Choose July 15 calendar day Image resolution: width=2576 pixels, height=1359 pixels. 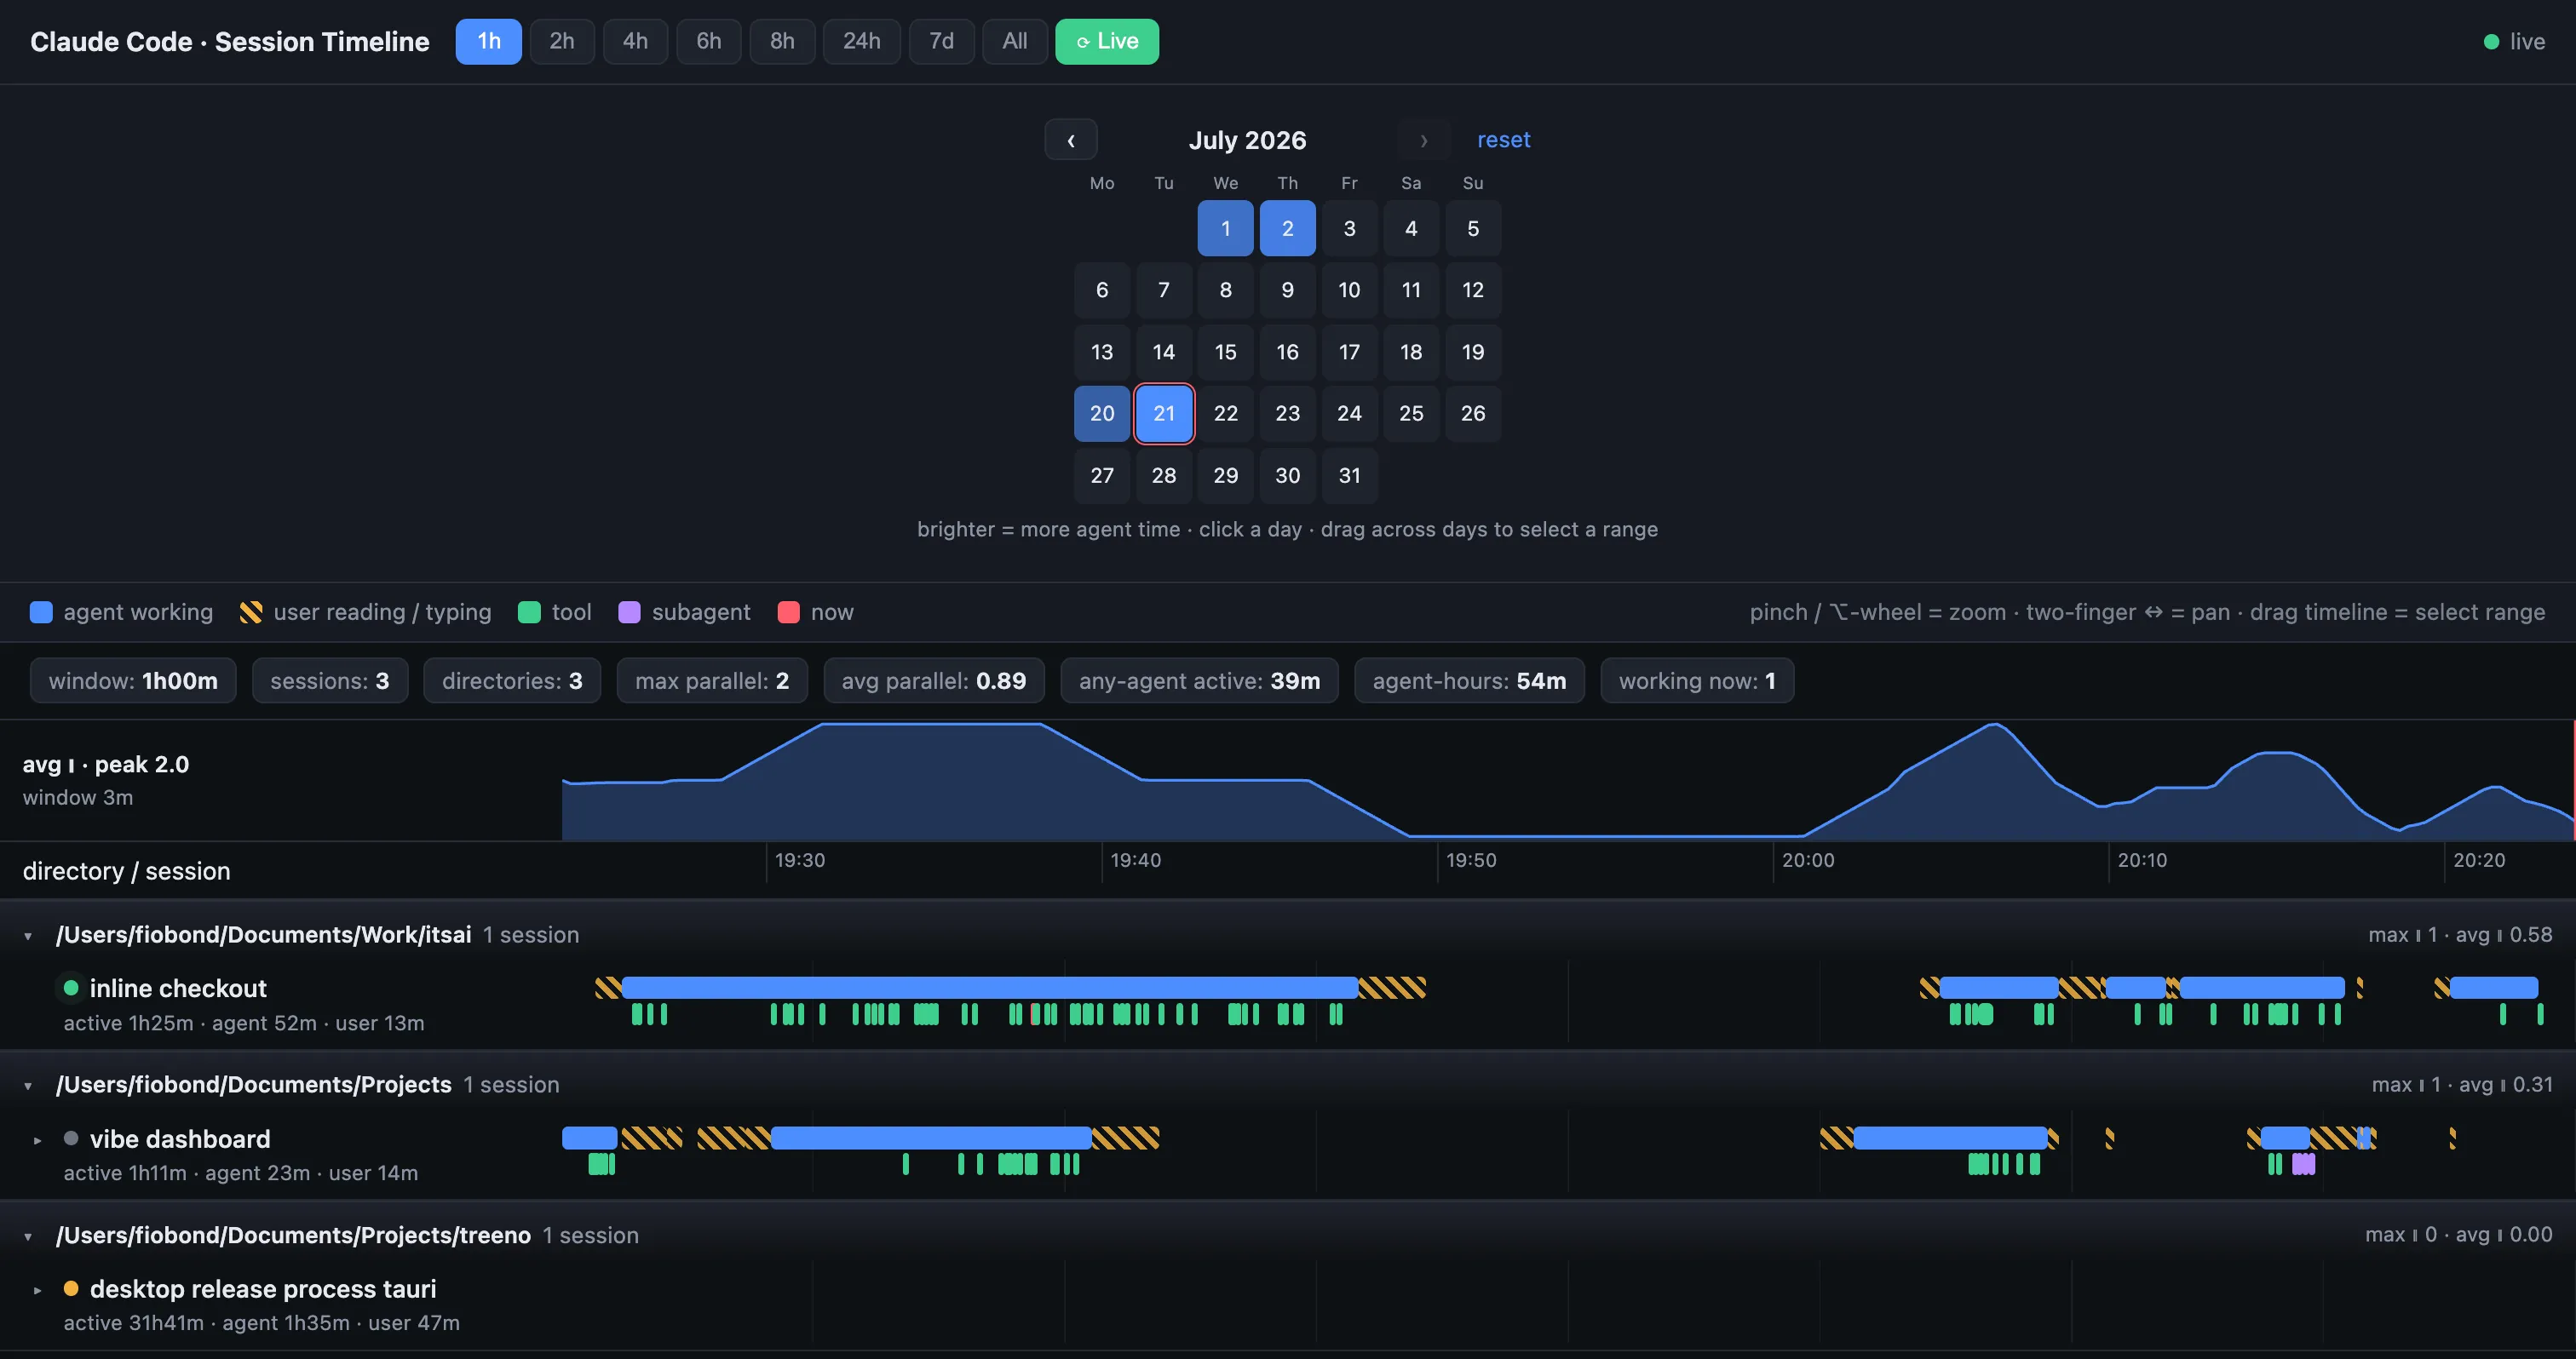1225,352
